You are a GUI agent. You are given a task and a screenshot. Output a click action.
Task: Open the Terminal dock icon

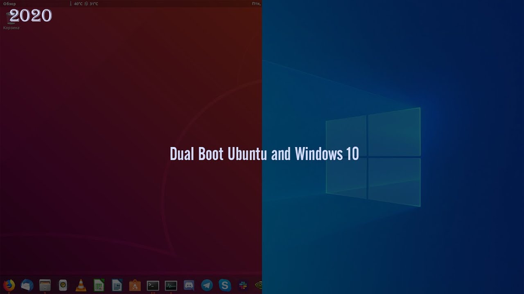point(153,285)
